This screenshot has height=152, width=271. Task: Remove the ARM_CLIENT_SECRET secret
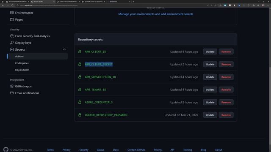coord(226,64)
